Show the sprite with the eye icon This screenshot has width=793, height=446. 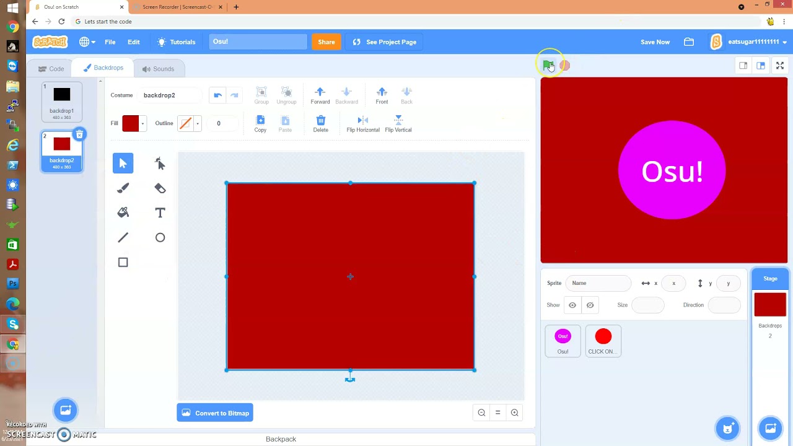tap(572, 305)
